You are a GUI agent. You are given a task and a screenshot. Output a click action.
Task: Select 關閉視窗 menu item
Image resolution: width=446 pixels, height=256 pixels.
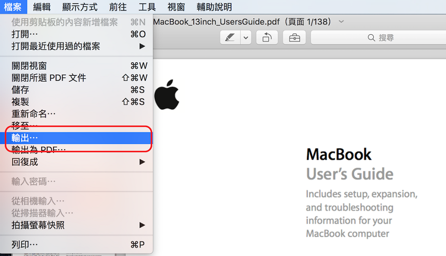tap(76, 66)
